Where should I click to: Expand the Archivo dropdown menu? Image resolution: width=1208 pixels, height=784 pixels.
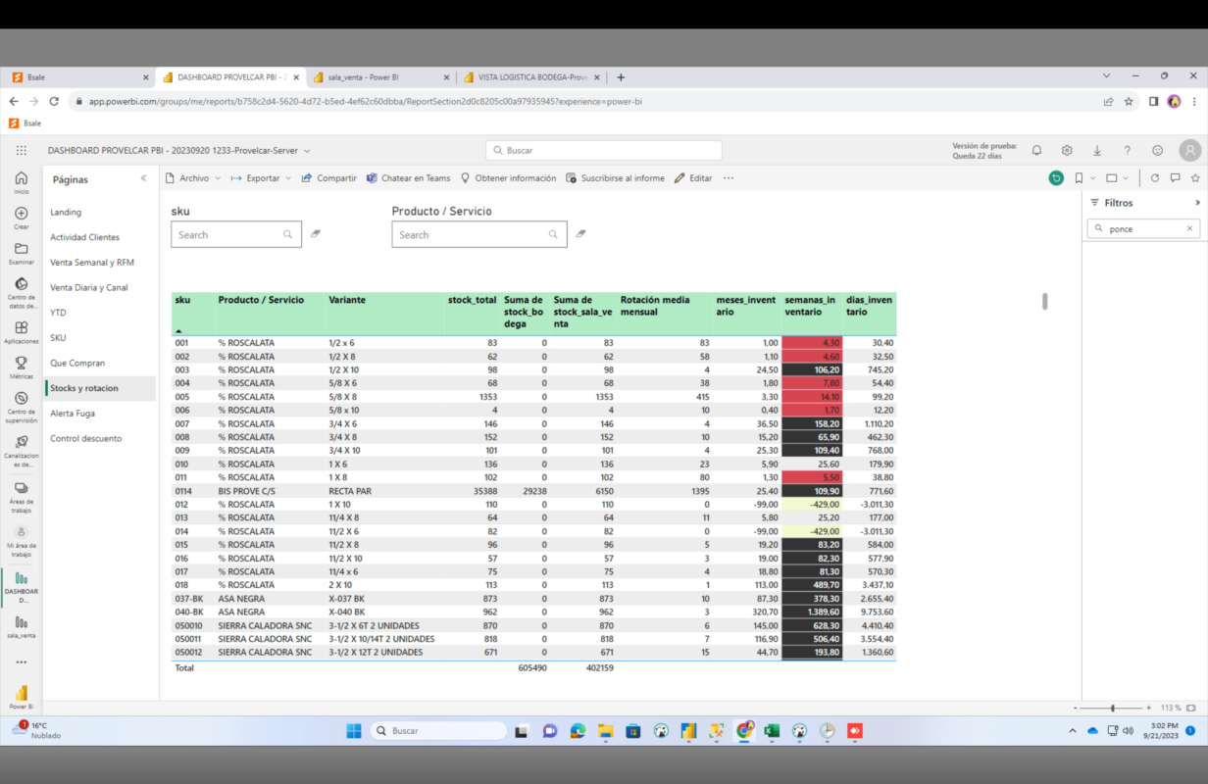pyautogui.click(x=193, y=178)
